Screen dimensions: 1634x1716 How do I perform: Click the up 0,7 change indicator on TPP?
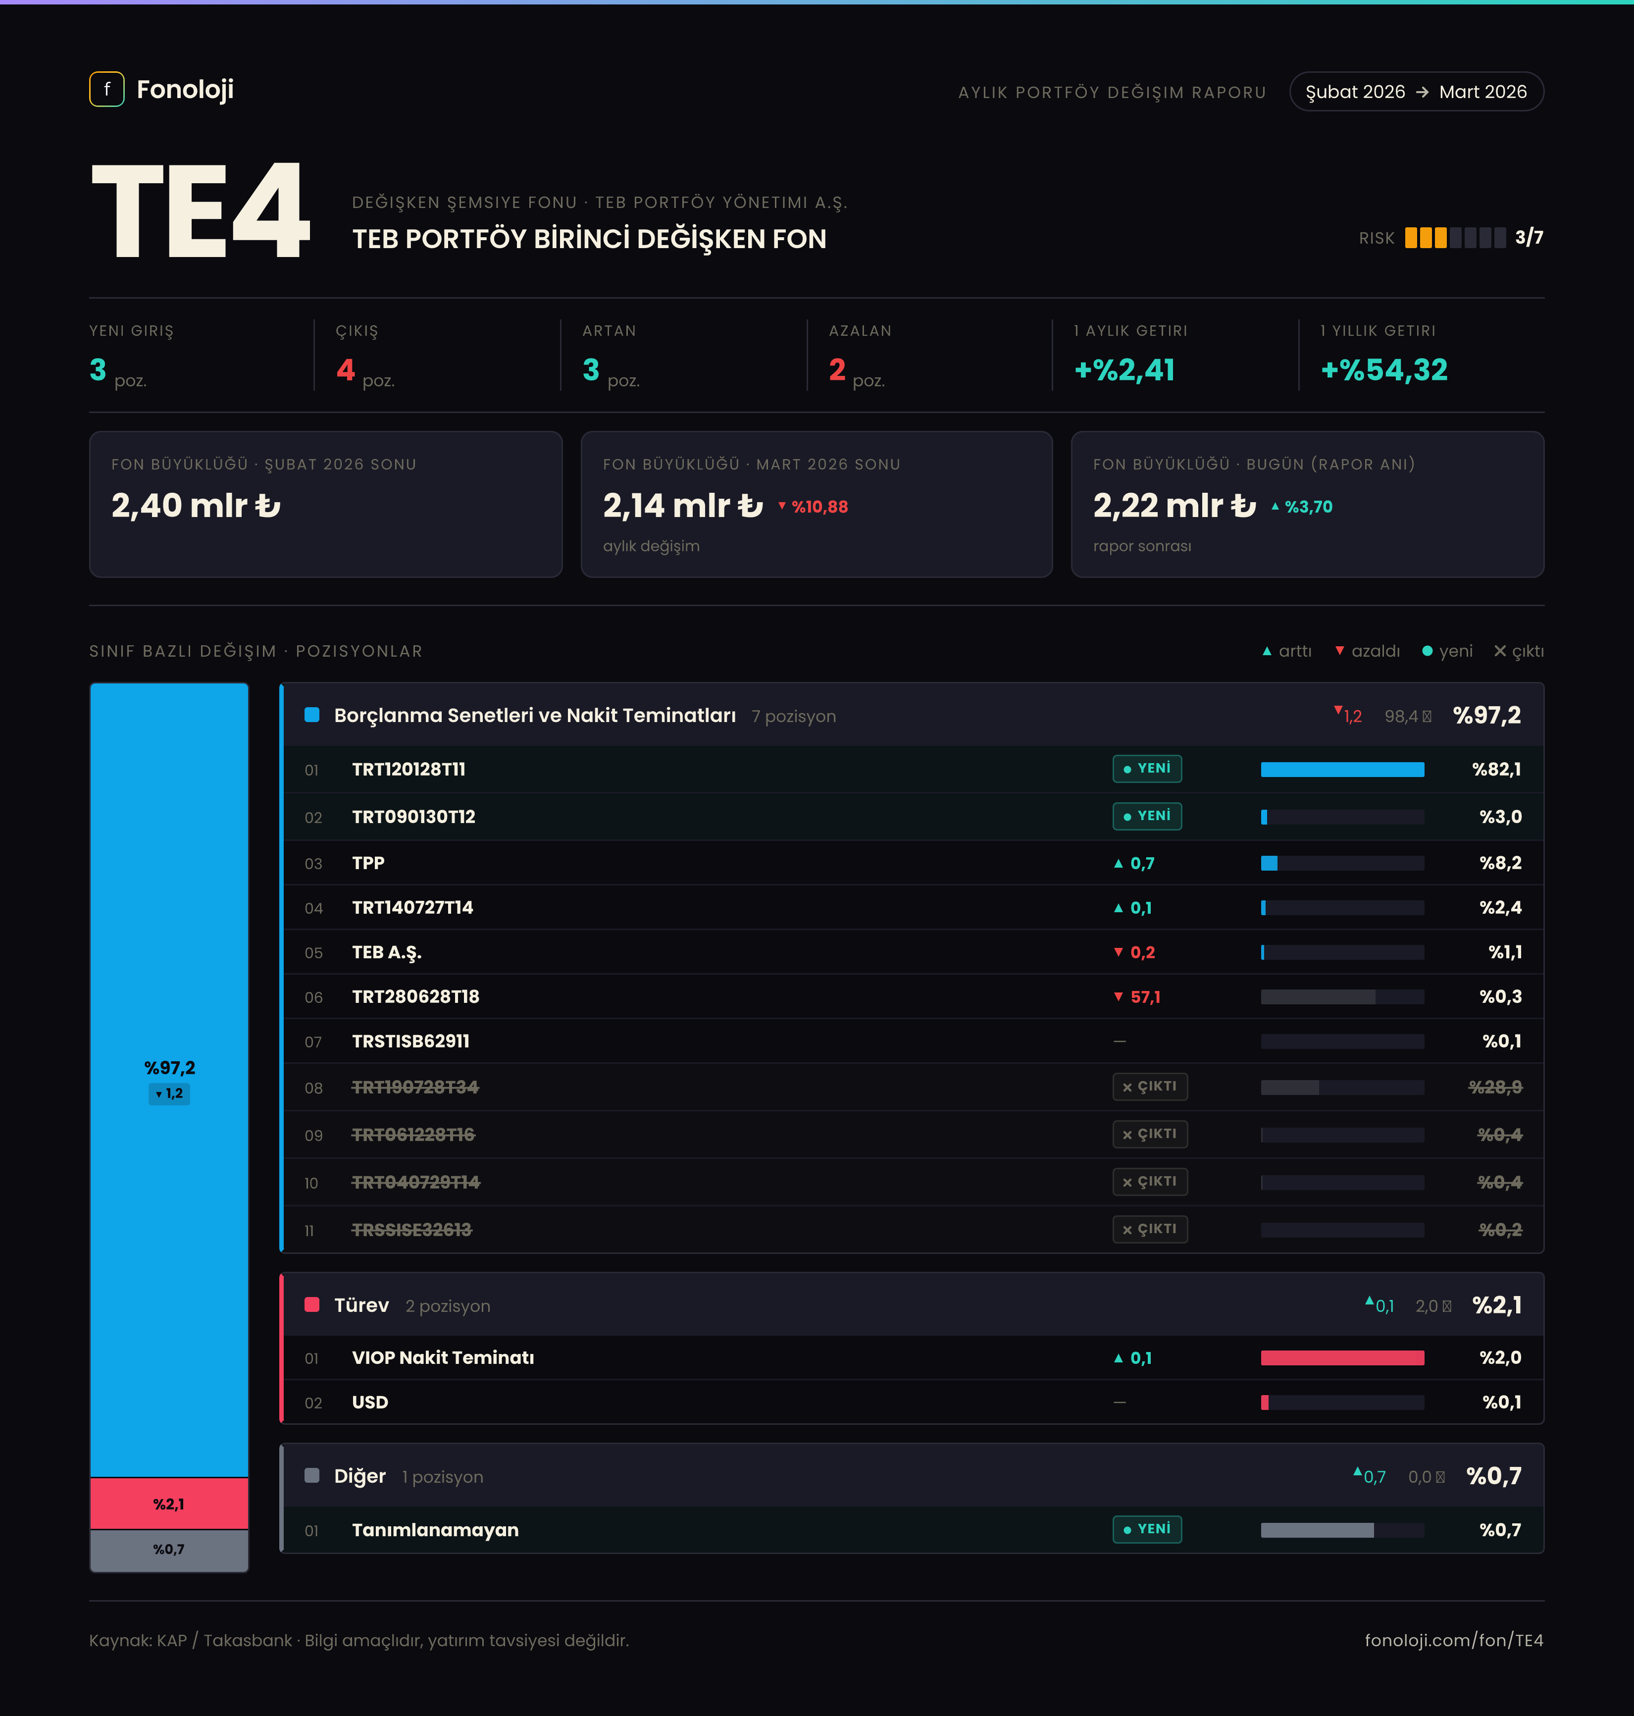click(x=1134, y=863)
